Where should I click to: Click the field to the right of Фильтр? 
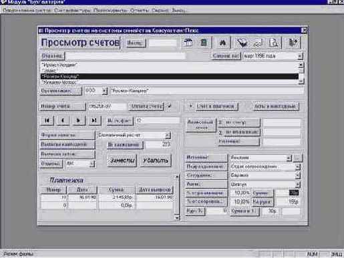(162, 43)
